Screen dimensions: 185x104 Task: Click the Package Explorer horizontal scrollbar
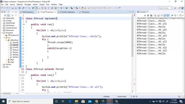[7, 94]
